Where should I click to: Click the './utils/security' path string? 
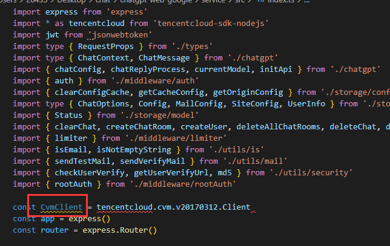(311, 173)
